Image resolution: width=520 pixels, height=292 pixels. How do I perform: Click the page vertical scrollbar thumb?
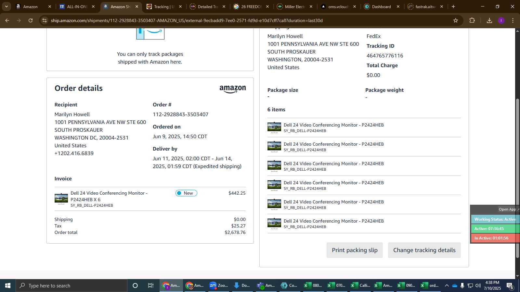(x=517, y=178)
